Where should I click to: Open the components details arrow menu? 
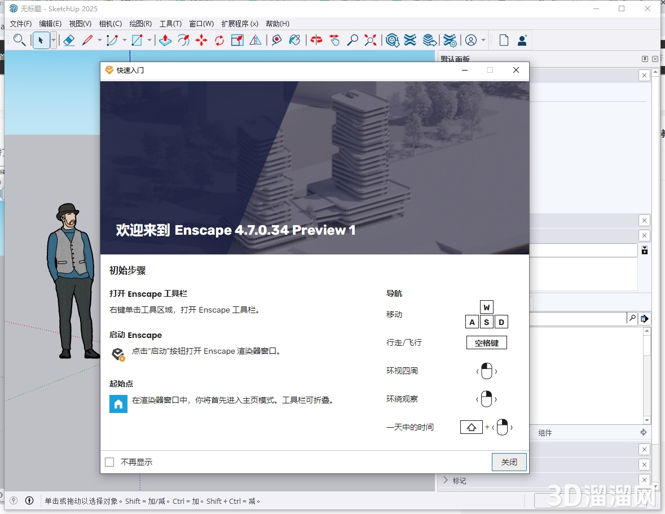644,318
